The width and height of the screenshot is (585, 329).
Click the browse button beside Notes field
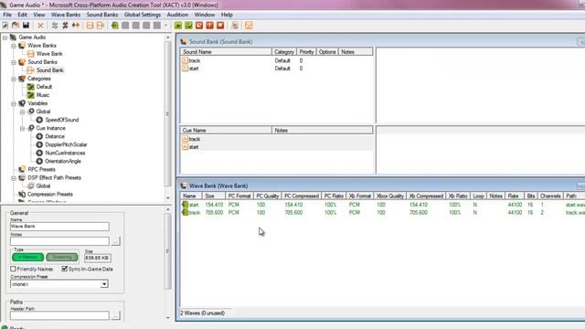(x=116, y=241)
